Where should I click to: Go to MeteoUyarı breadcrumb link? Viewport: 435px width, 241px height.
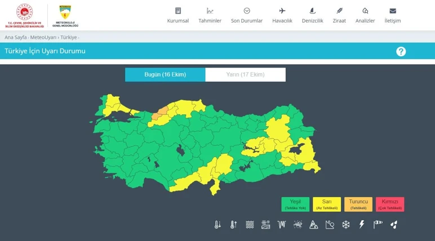tap(43, 37)
